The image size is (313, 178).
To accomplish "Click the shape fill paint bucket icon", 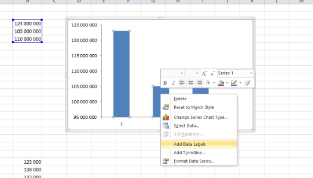I will 221,83.
